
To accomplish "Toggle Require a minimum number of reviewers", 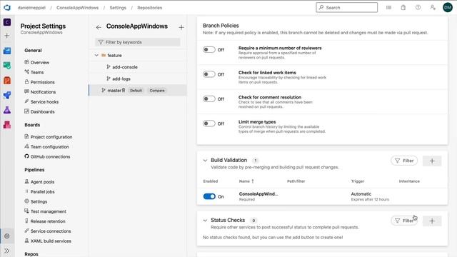I will (209, 49).
